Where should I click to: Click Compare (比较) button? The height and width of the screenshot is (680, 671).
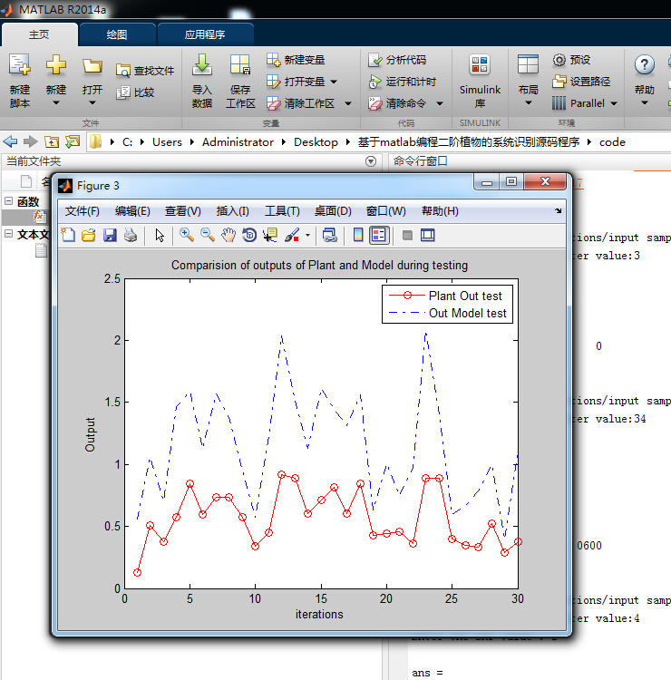pyautogui.click(x=135, y=92)
